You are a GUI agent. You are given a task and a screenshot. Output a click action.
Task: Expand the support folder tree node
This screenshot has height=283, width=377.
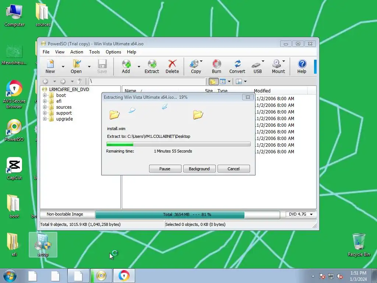coord(45,113)
